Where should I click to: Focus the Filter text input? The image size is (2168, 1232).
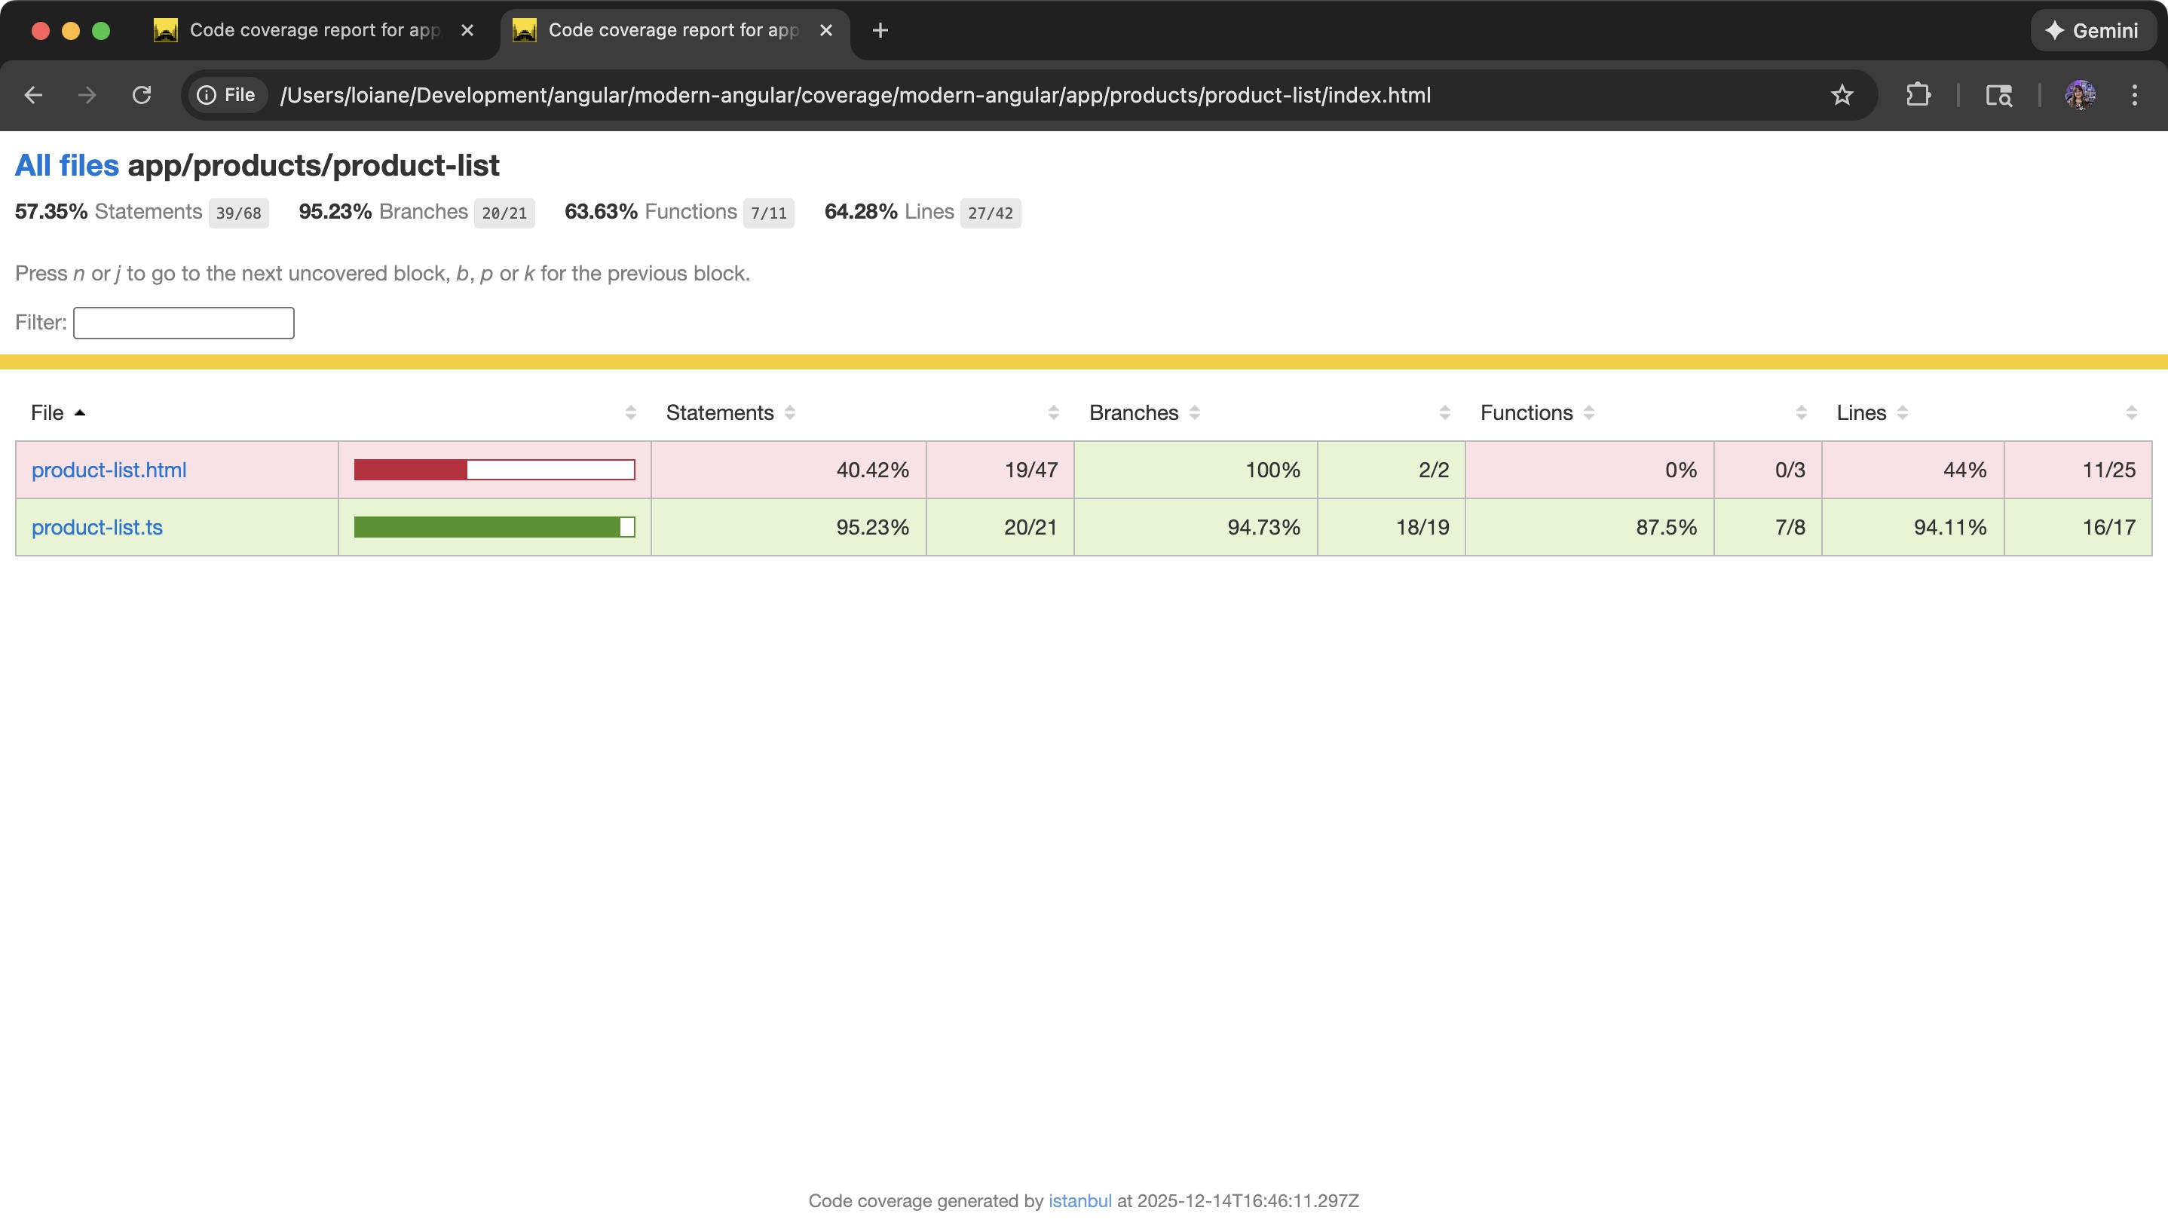(x=184, y=323)
